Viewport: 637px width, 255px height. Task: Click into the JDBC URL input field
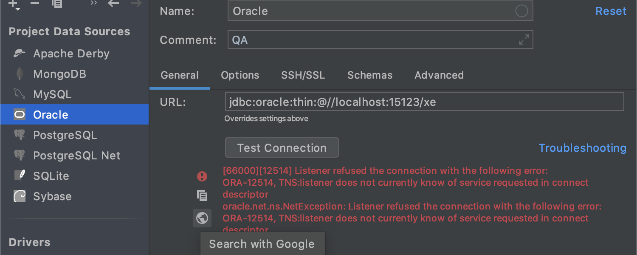pos(424,102)
